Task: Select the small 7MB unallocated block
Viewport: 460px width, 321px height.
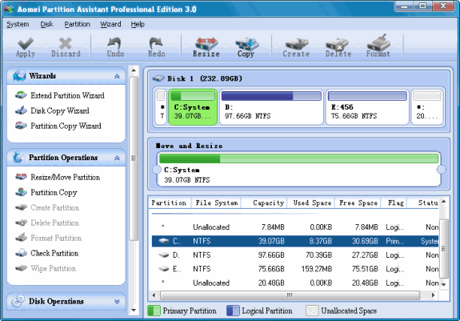Action: (161, 107)
